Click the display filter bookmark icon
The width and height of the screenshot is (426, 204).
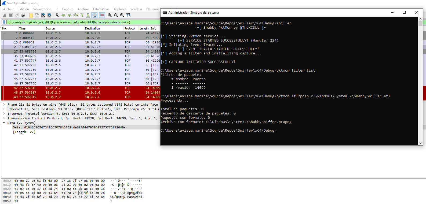(x=4, y=22)
